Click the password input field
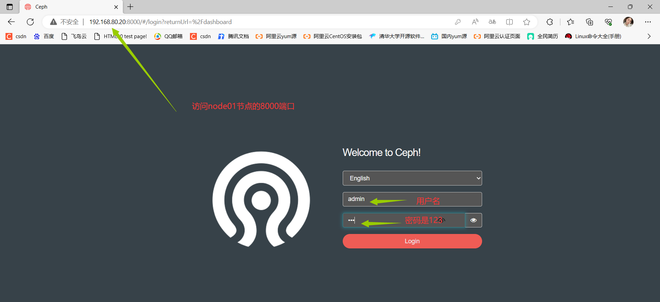Screen dimensions: 660x302 (404, 220)
